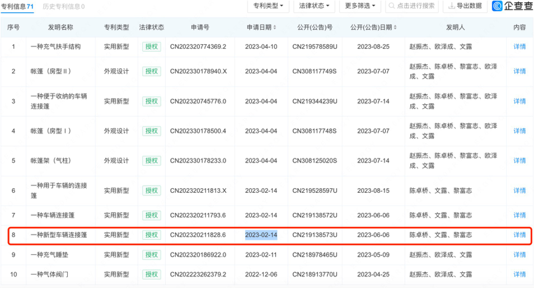Sort by 公开(公告)日期 using sort arrows
Image resolution: width=534 pixels, height=288 pixels.
pyautogui.click(x=396, y=27)
